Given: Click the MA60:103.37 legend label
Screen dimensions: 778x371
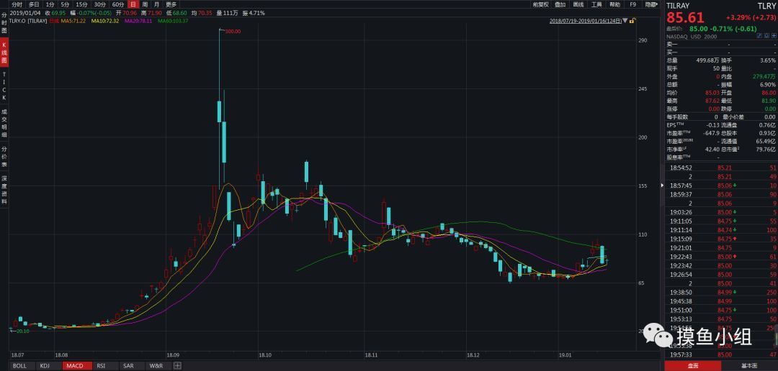Looking at the screenshot, I should (x=173, y=22).
